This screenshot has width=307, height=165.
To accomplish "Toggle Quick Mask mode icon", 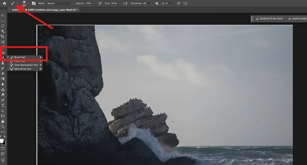I will pyautogui.click(x=3, y=148).
